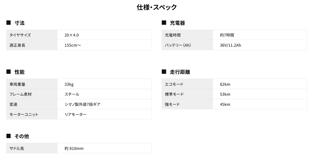Click the サドル高 約 810mm value
This screenshot has width=311, height=164.
74,148
